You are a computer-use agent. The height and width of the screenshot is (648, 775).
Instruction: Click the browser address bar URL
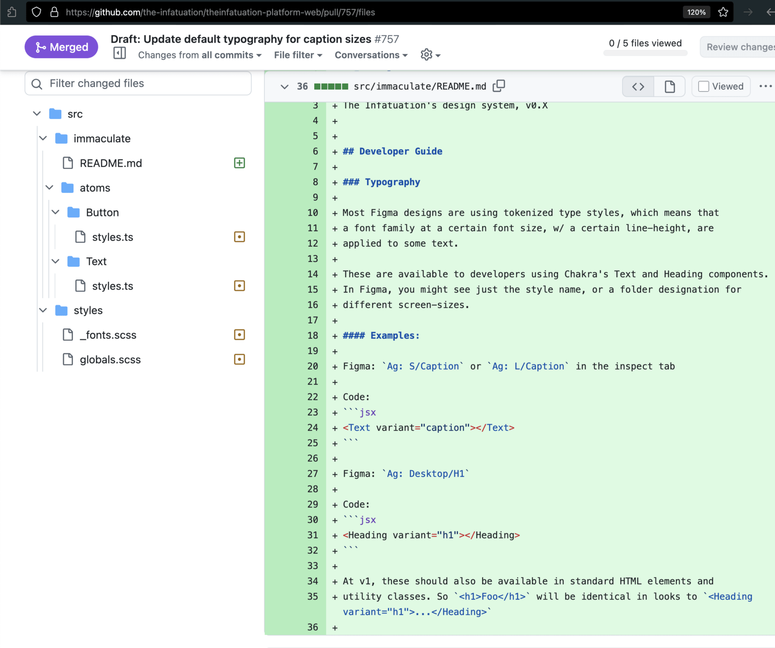coord(221,12)
